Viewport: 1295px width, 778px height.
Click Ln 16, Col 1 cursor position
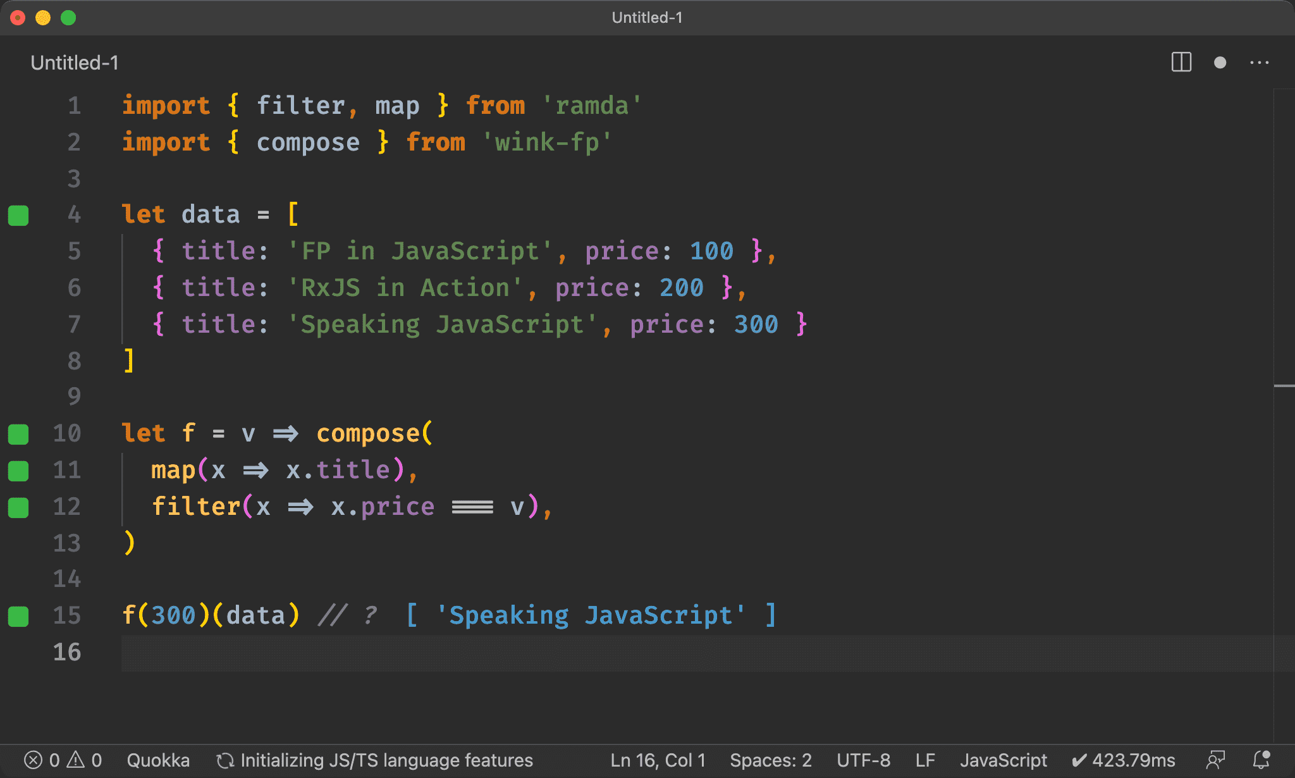click(x=658, y=760)
